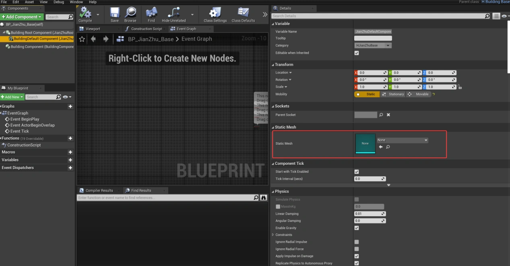Expand Constraints section
Image resolution: width=510 pixels, height=266 pixels.
pos(273,235)
